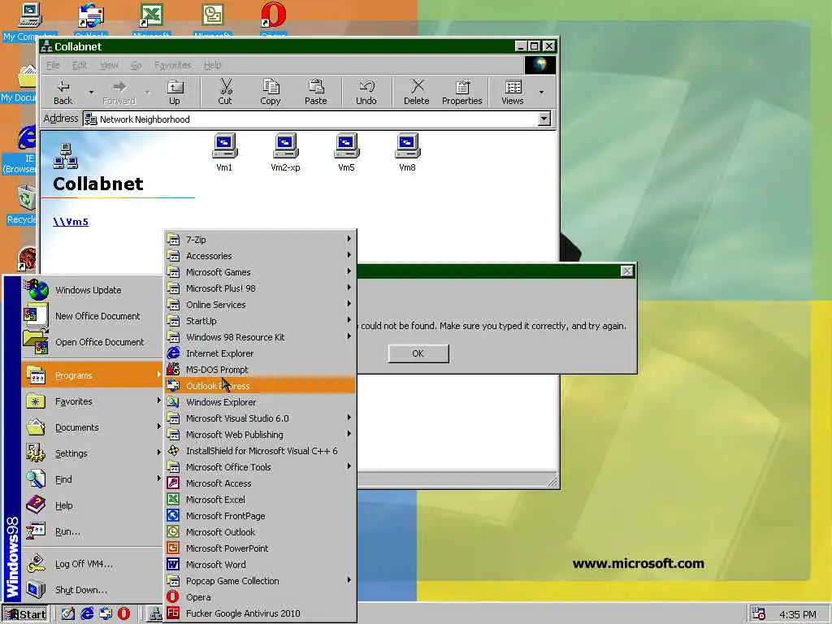The image size is (832, 624).
Task: Close the error dialog with X
Action: click(626, 271)
